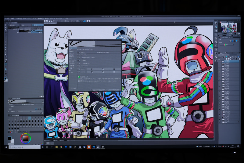
Task: Select the Fill bucket tool in tool palette
Action: click(6, 59)
